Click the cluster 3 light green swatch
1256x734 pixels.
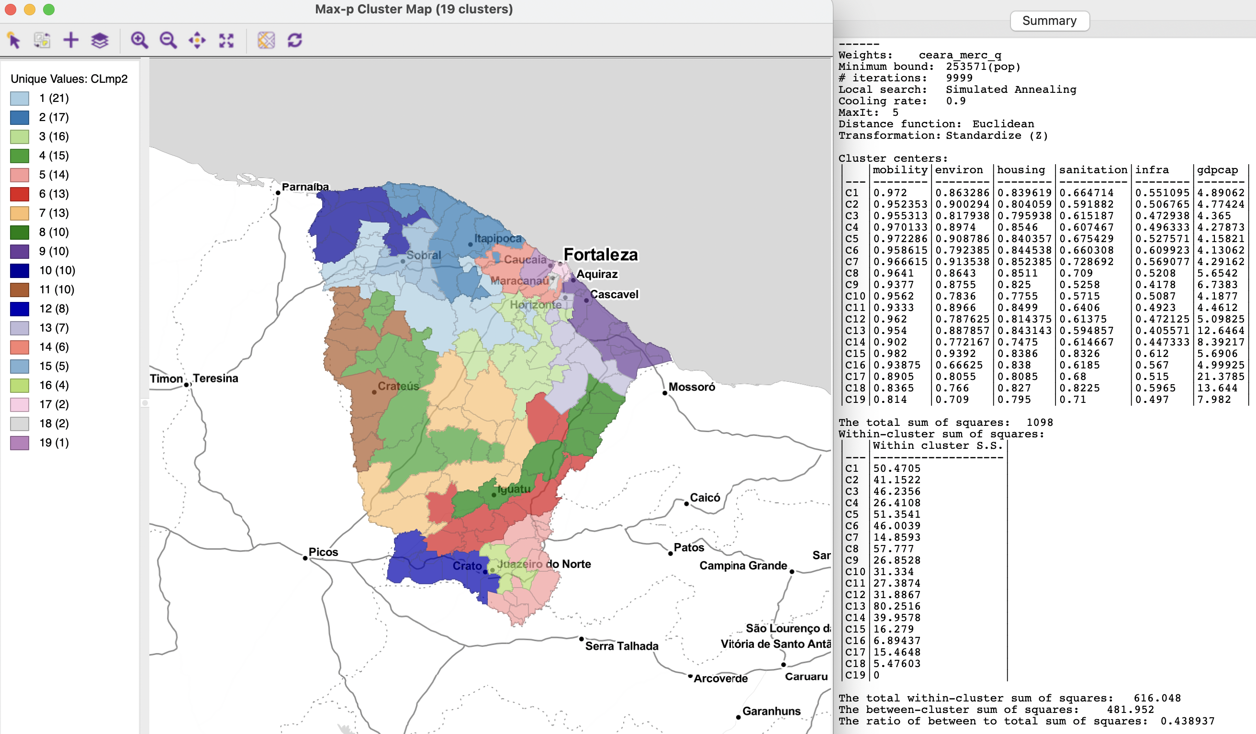point(20,136)
